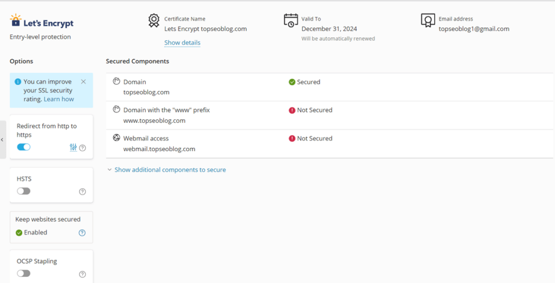Click the Options heading
This screenshot has width=555, height=283.
coord(21,61)
